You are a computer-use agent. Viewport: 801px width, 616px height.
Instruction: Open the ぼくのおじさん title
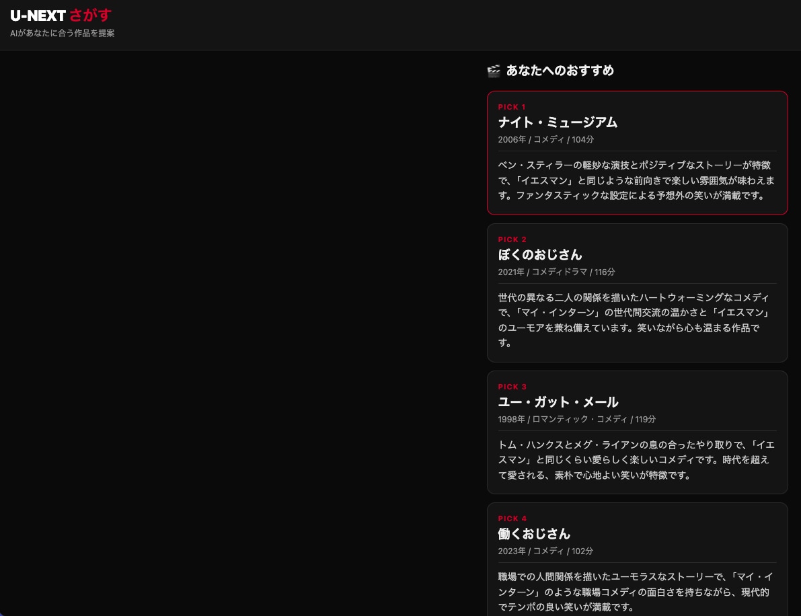(539, 255)
